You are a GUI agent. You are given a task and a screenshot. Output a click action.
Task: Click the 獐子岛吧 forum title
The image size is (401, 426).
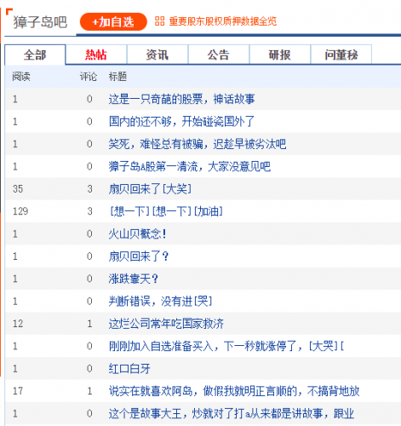pyautogui.click(x=40, y=22)
